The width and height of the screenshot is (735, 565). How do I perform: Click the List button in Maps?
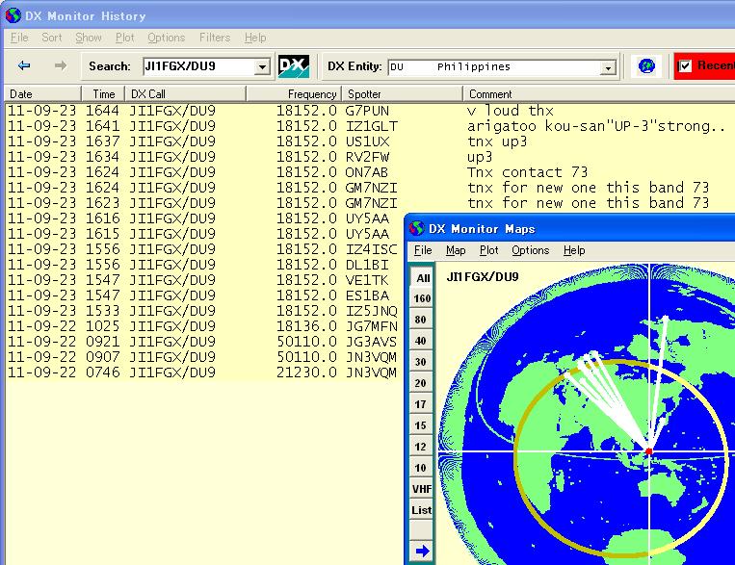422,510
